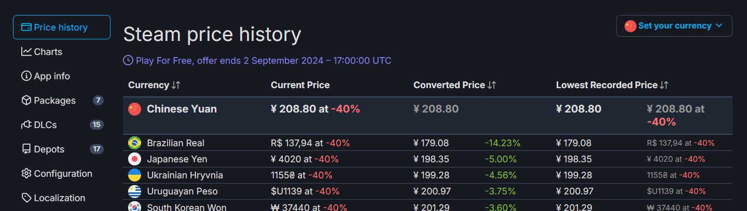This screenshot has width=747, height=211.
Task: Sort by Lowest Recorded Price arrows
Action: (x=664, y=85)
